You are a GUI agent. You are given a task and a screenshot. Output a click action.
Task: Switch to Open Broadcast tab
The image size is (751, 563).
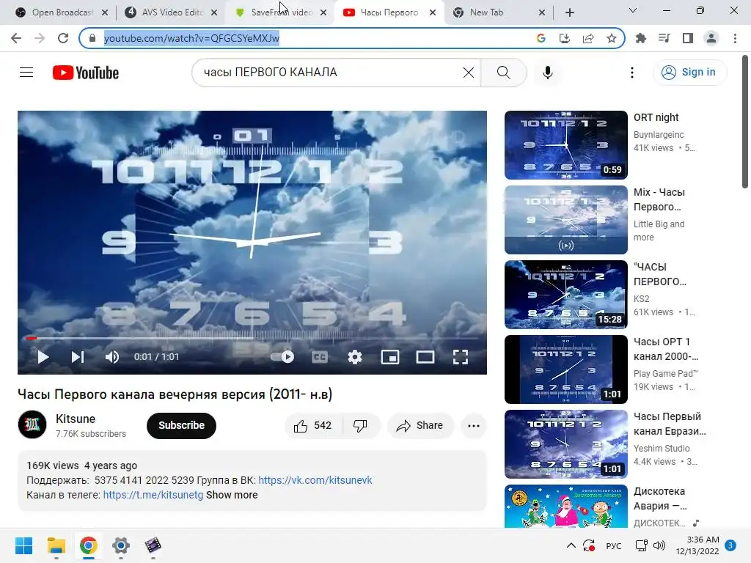(x=62, y=12)
